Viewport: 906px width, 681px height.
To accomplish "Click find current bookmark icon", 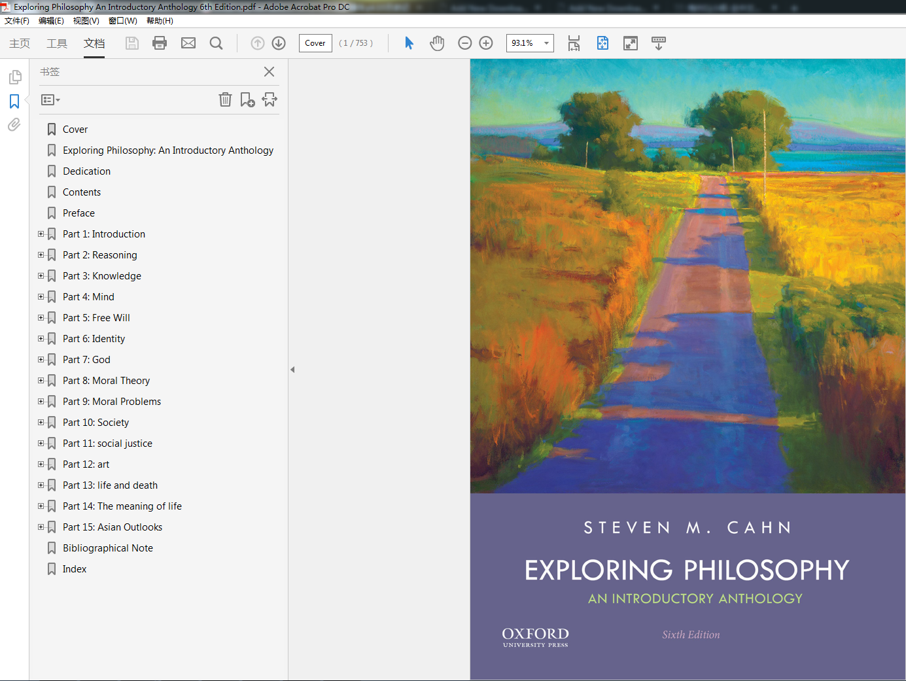I will click(270, 99).
